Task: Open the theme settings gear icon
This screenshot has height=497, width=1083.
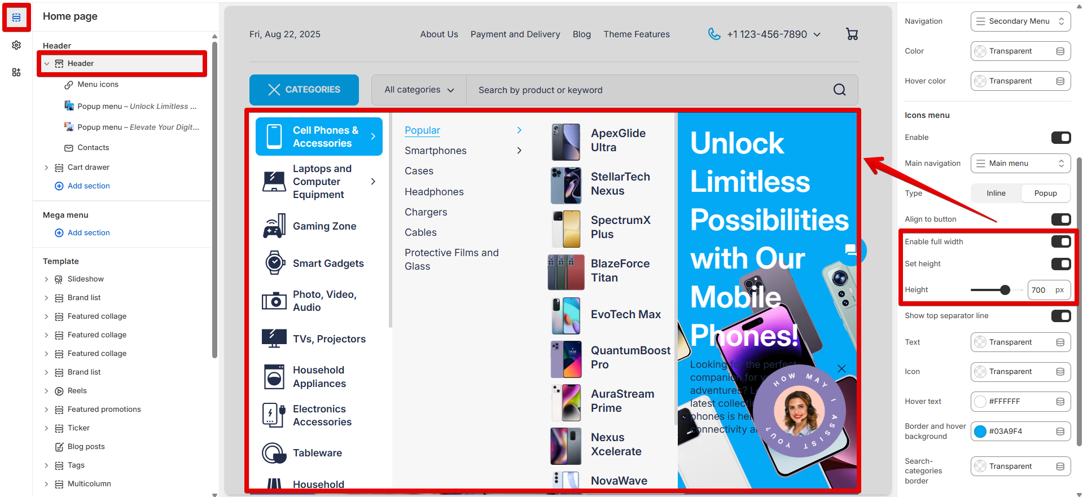Action: pos(16,45)
